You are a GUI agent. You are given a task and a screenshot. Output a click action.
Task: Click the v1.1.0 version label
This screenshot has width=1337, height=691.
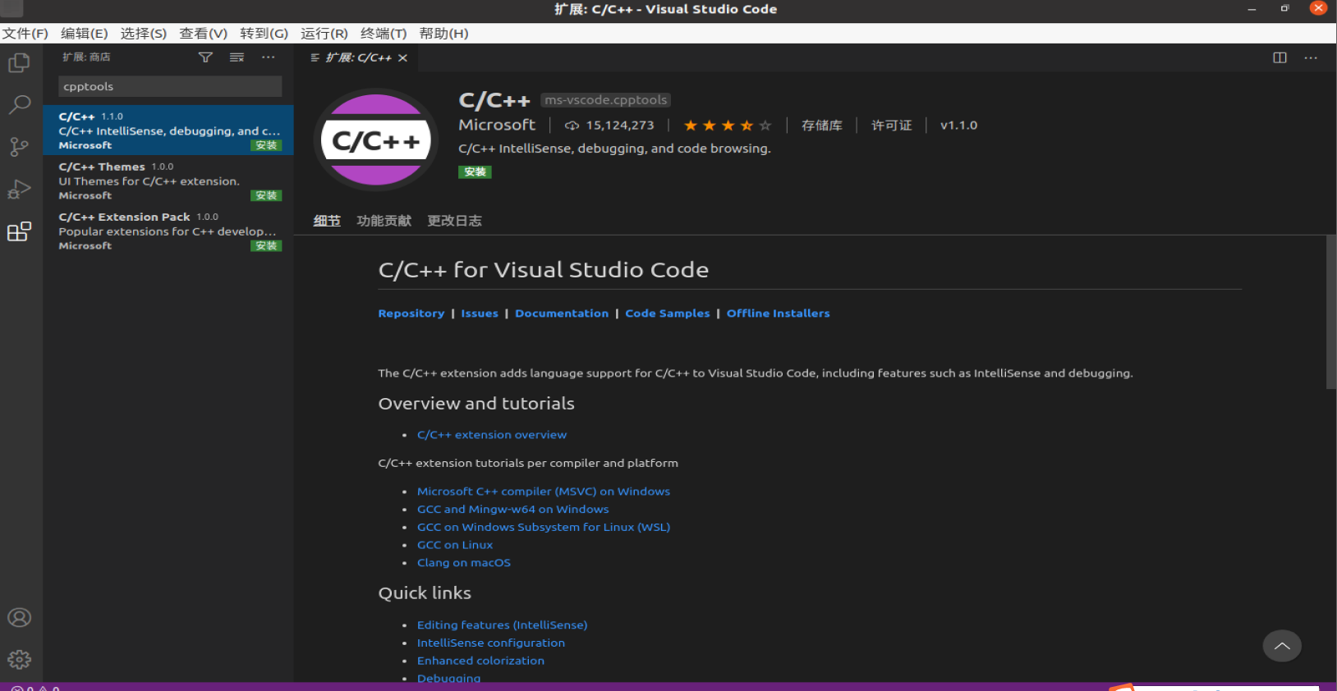(958, 126)
